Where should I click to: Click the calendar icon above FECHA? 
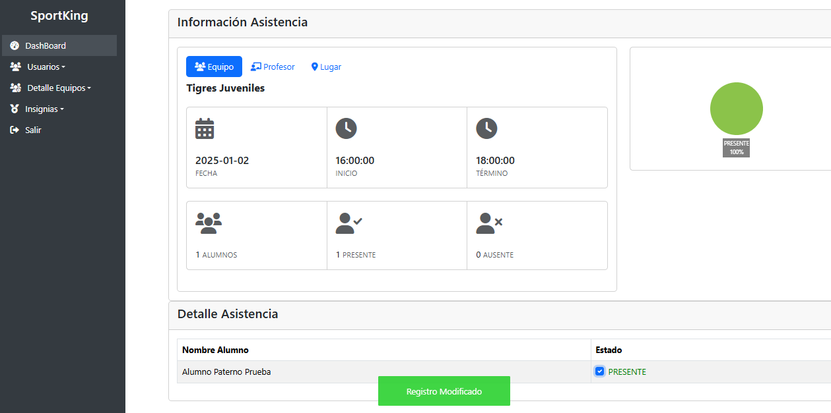pos(205,129)
